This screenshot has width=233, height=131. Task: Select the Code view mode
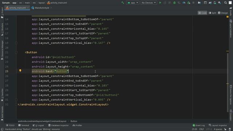202,13
